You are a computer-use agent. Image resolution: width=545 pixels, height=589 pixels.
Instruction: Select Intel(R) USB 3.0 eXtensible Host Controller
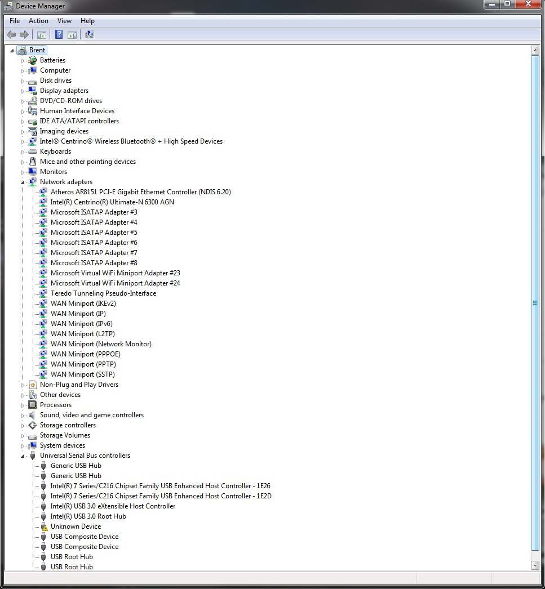click(x=113, y=506)
